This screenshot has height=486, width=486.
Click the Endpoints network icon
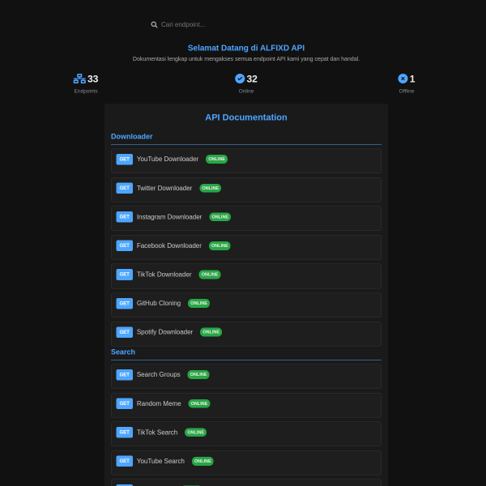click(79, 79)
